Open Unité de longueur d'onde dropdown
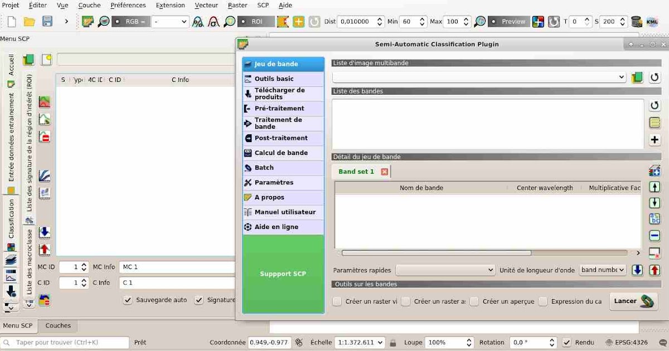Image resolution: width=669 pixels, height=351 pixels. click(603, 270)
